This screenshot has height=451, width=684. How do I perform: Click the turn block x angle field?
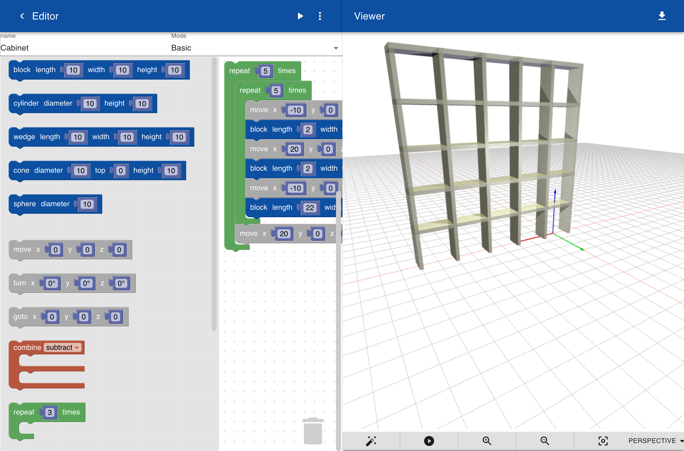52,283
